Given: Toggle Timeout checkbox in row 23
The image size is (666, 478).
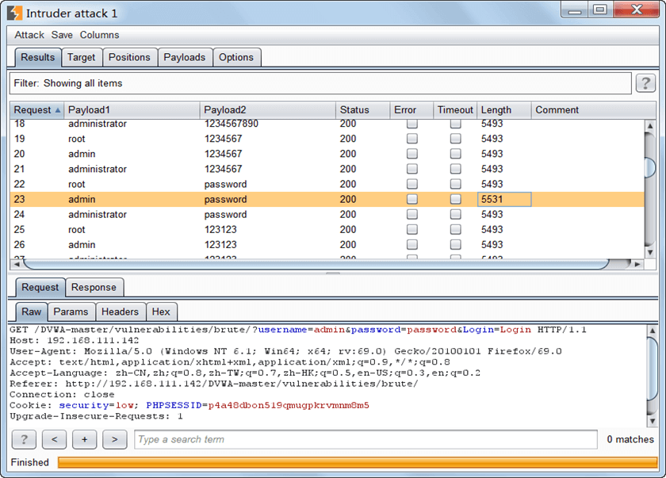Looking at the screenshot, I should (x=455, y=199).
